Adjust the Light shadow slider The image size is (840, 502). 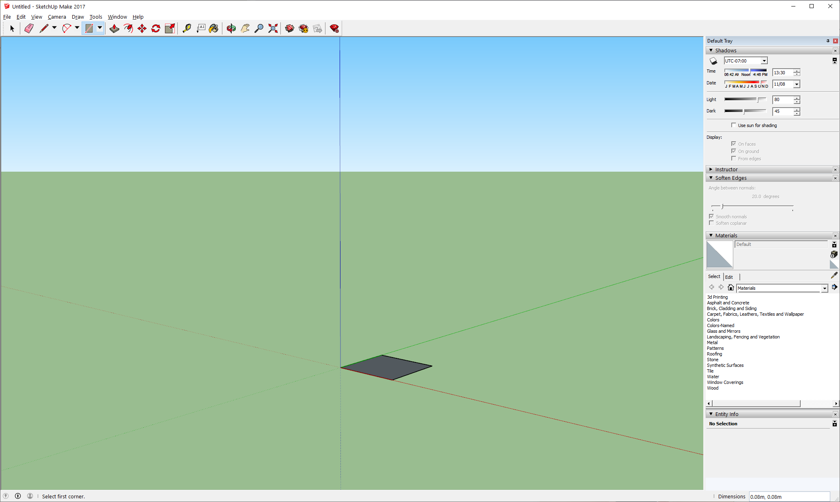[x=758, y=99]
